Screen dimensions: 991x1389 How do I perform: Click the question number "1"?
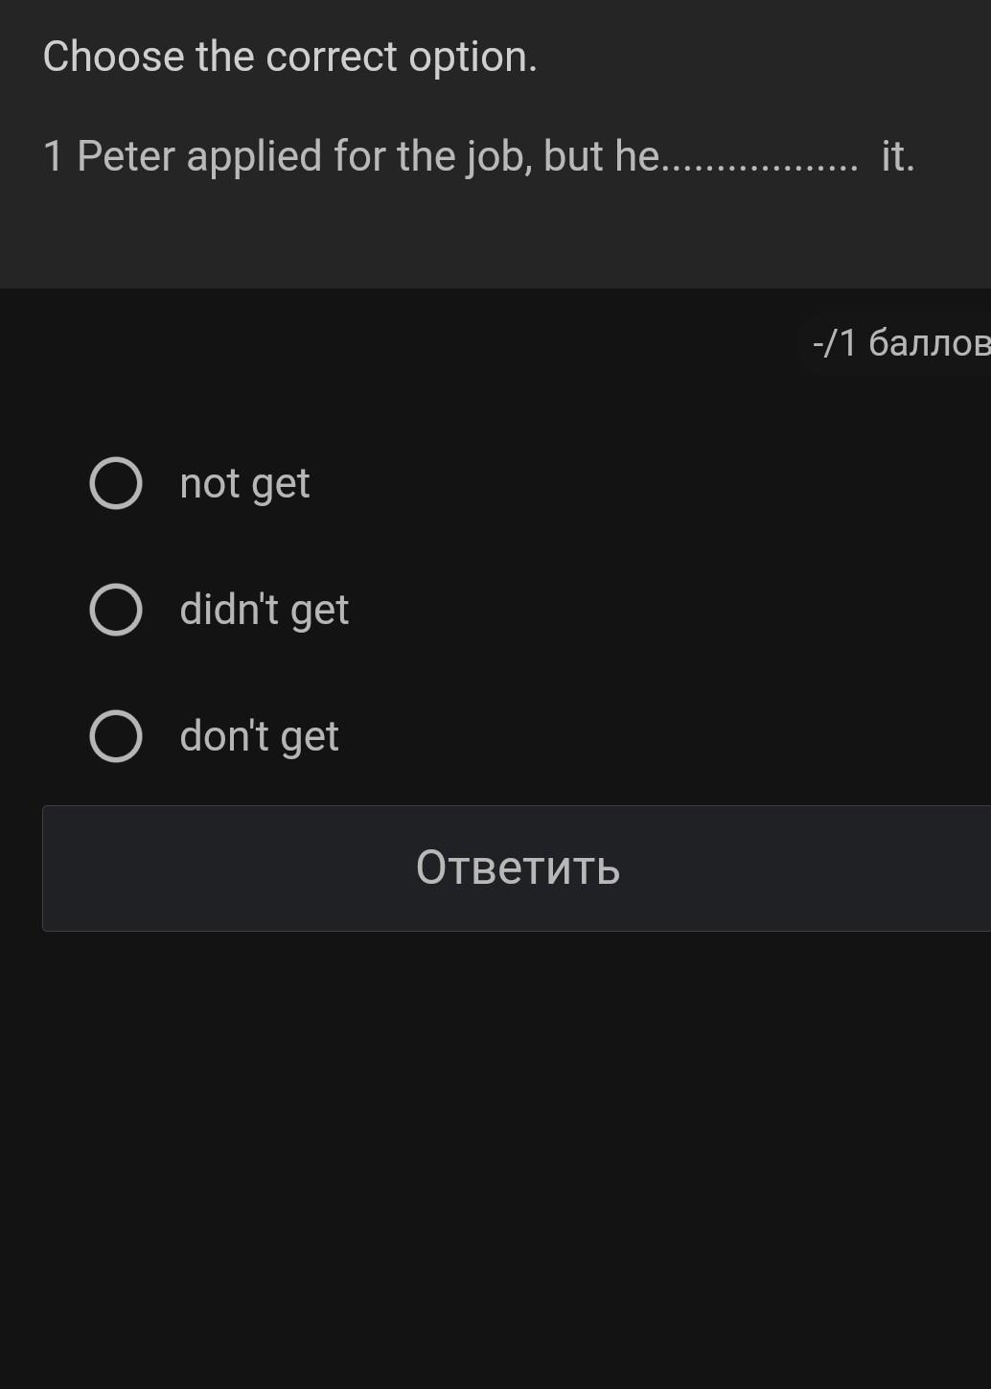pos(53,156)
